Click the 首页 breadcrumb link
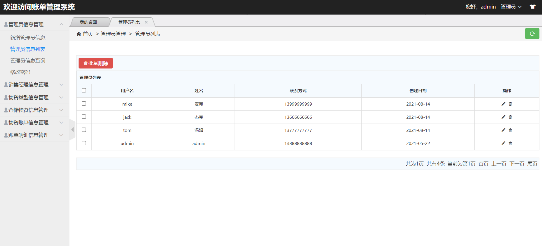542x246 pixels. pyautogui.click(x=88, y=34)
